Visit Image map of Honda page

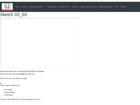[x=89, y=7]
